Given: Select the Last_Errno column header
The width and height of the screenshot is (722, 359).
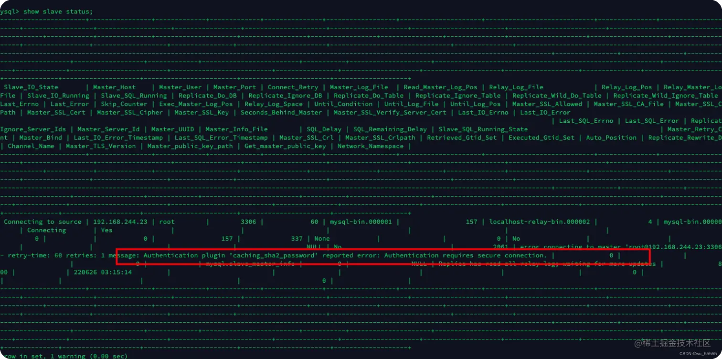Looking at the screenshot, I should (x=20, y=104).
